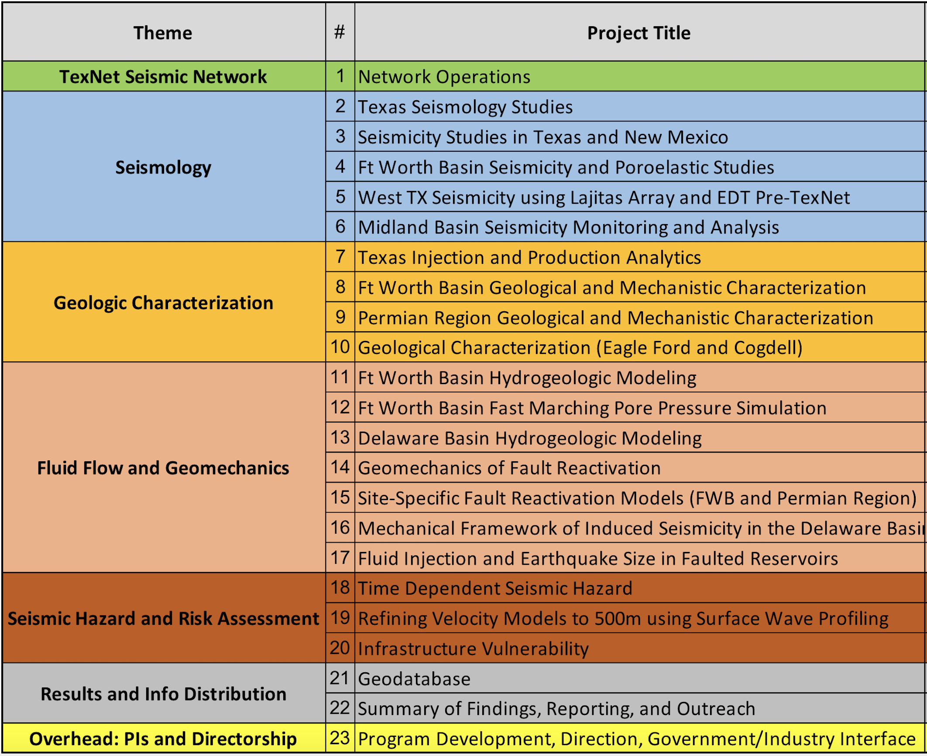
Task: Click project number 10 cell
Action: coord(340,347)
